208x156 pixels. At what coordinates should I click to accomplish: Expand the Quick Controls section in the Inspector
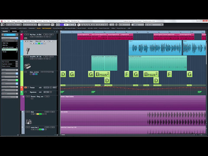[10, 97]
